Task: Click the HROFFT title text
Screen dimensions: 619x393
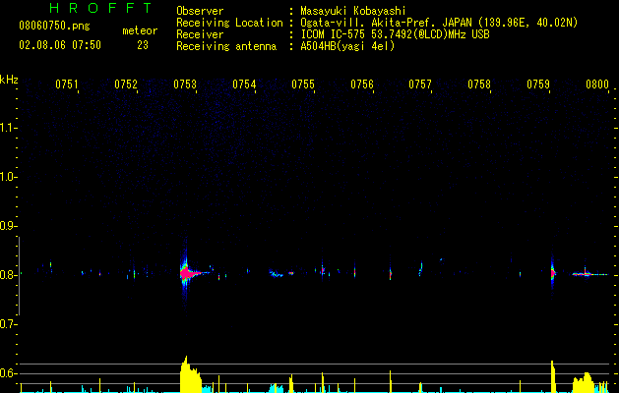Action: (x=100, y=8)
